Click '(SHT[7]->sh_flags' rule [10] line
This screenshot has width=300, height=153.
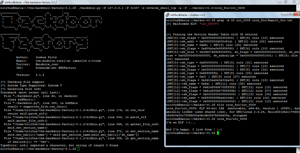coord(225,66)
